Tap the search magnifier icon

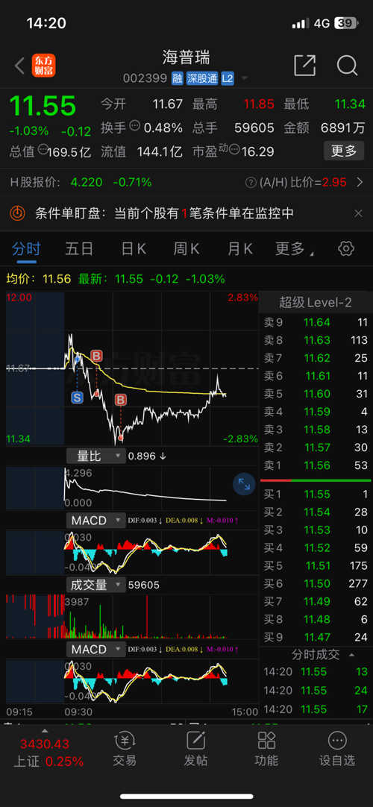click(x=348, y=66)
